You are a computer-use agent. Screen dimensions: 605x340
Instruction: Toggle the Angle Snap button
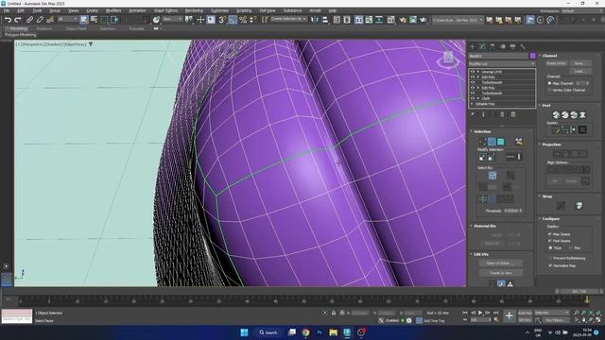(233, 20)
